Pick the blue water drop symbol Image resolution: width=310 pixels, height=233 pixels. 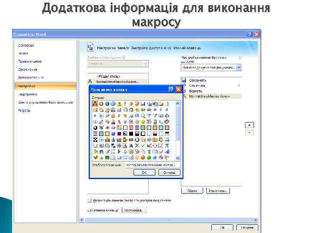coord(113,140)
